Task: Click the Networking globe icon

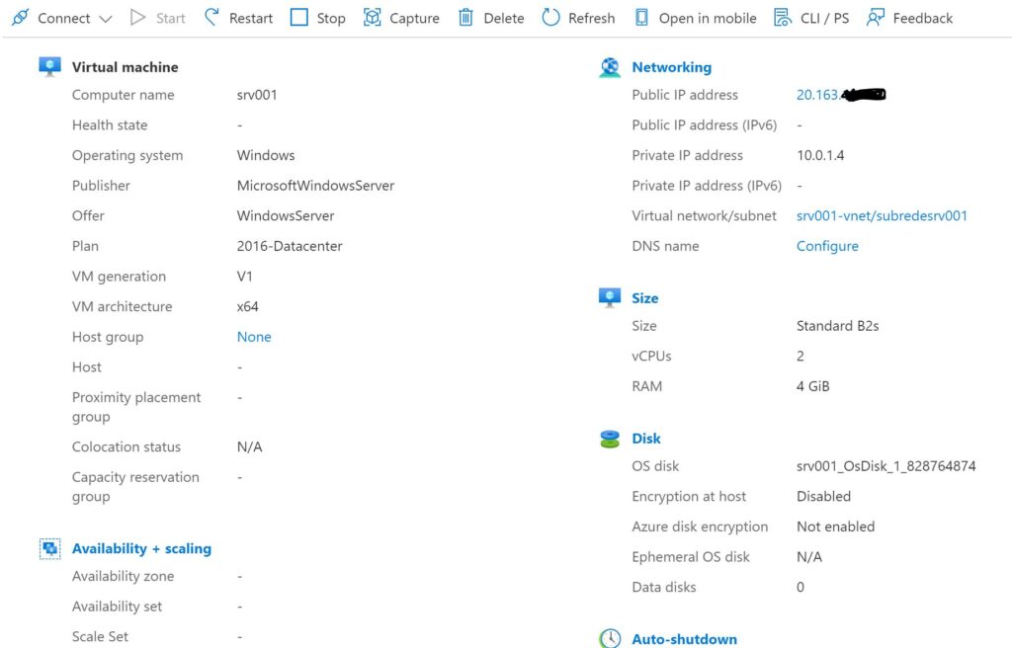Action: point(610,67)
